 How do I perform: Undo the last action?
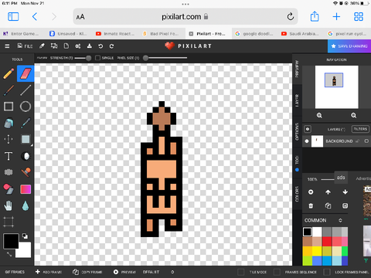[100, 46]
